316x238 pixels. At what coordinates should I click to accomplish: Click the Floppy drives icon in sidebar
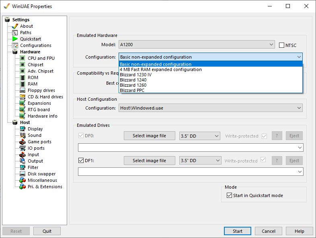click(23, 90)
